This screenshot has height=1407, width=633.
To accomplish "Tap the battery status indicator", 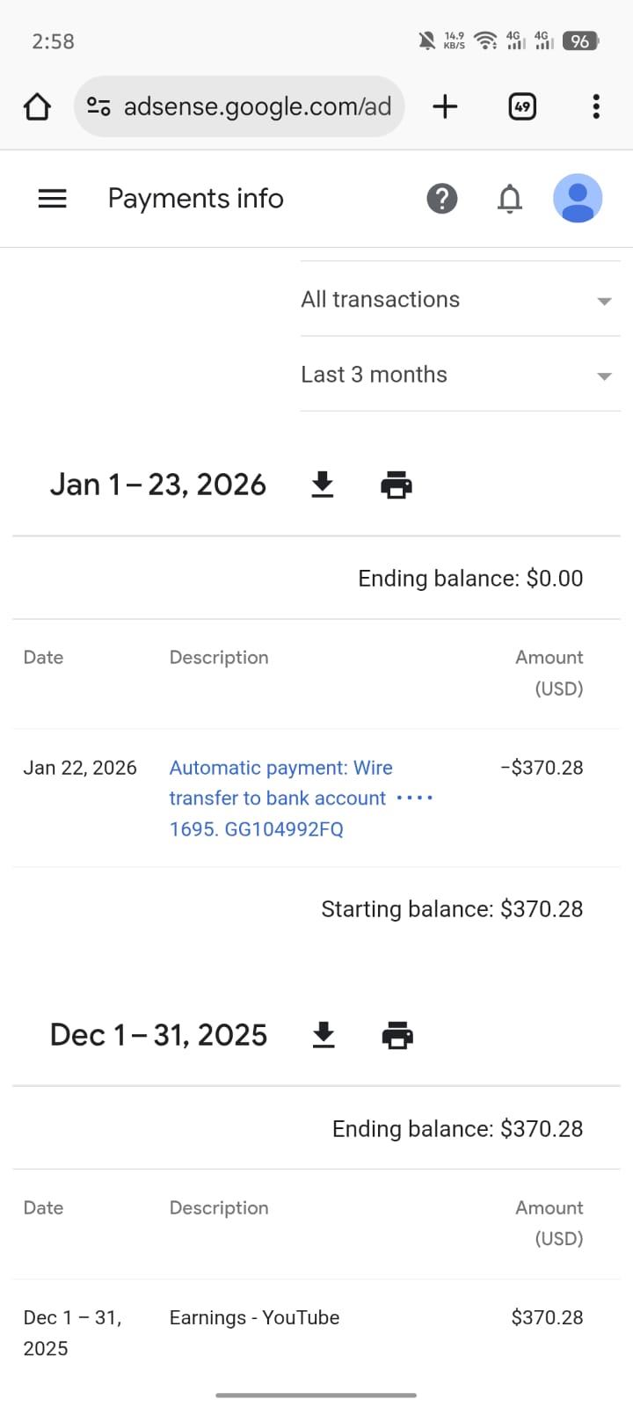I will (580, 41).
